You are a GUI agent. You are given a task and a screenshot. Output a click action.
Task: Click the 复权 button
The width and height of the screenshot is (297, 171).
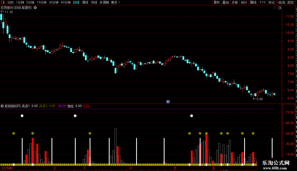[x=217, y=2]
